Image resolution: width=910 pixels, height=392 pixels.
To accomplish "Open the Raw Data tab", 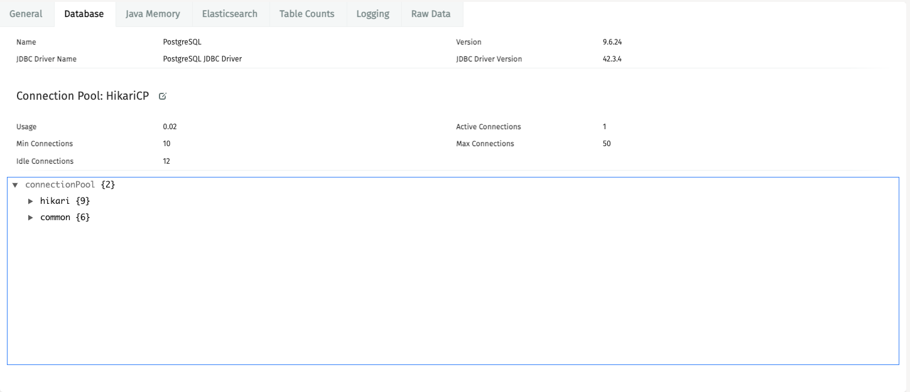I will coord(431,13).
